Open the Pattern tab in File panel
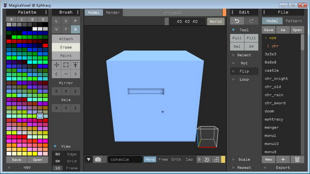The image size is (310, 174). (x=293, y=21)
